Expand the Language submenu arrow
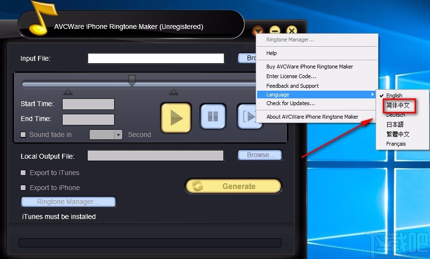Image resolution: width=430 pixels, height=259 pixels. coord(372,95)
